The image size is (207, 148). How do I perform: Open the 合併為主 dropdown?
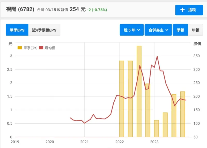(x=158, y=30)
